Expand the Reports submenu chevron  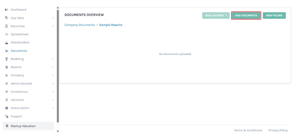coord(53,67)
